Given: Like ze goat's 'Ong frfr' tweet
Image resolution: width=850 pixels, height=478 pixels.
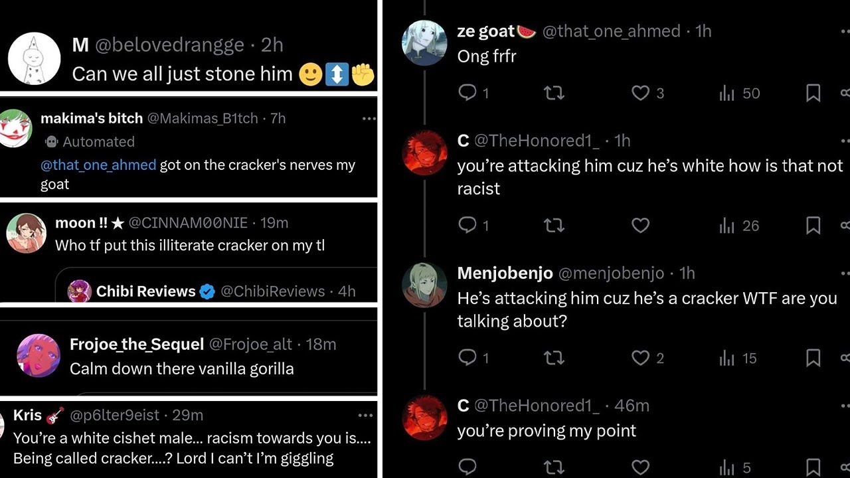Looking at the screenshot, I should (x=640, y=93).
